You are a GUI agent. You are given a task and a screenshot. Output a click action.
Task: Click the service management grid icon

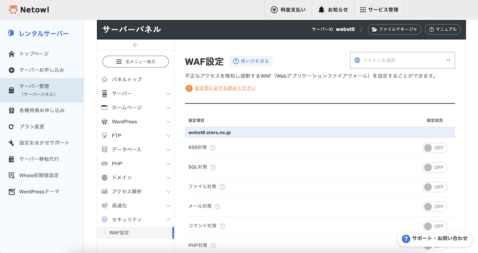point(363,10)
